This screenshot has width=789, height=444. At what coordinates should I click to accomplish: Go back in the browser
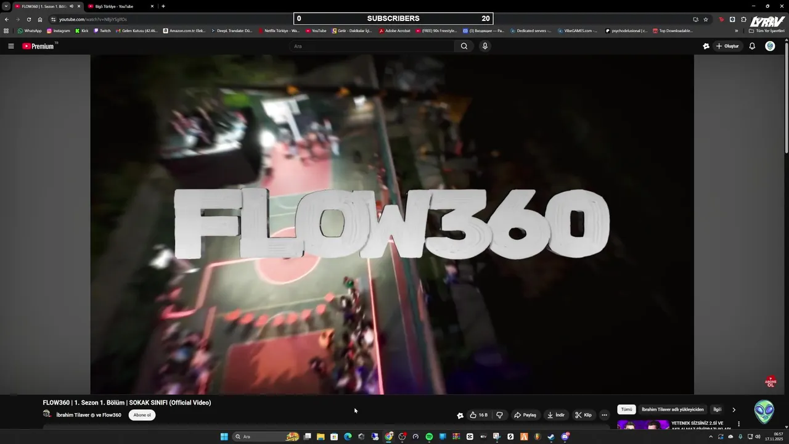[x=7, y=19]
